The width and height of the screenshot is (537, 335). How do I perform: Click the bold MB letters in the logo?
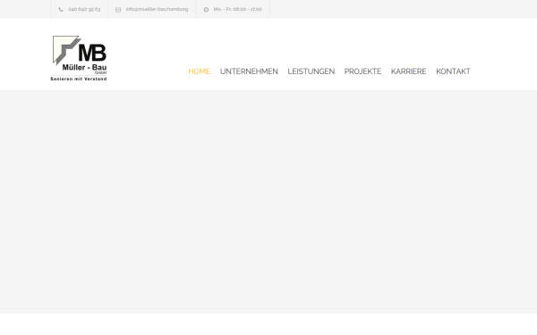tap(92, 53)
